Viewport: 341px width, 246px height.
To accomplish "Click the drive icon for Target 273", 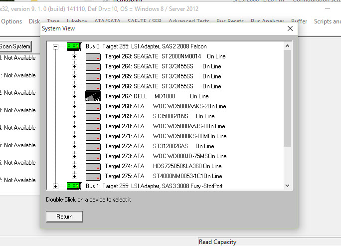I will point(93,156).
